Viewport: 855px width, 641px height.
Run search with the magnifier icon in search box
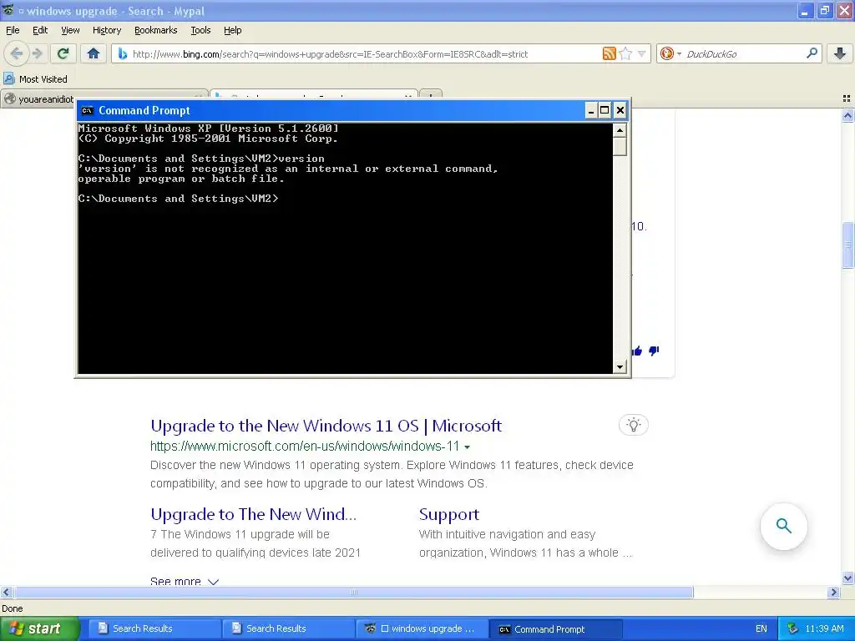[x=812, y=53]
